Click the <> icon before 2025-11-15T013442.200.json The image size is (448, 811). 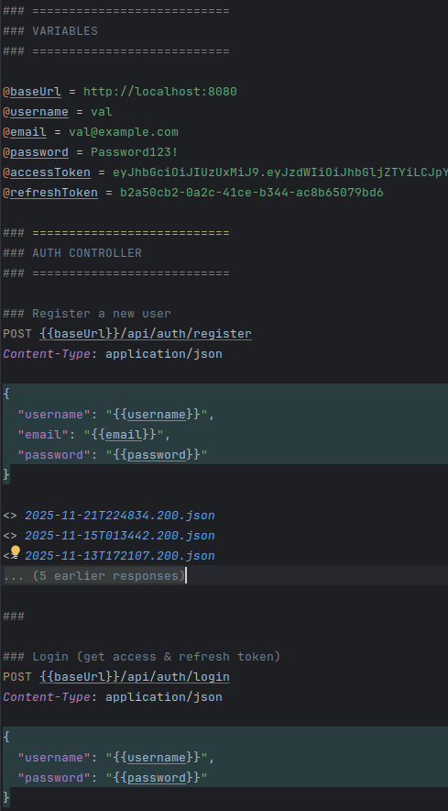click(10, 536)
